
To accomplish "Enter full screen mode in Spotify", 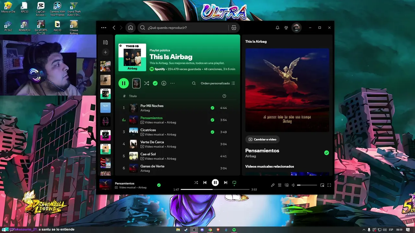I will coord(329,185).
